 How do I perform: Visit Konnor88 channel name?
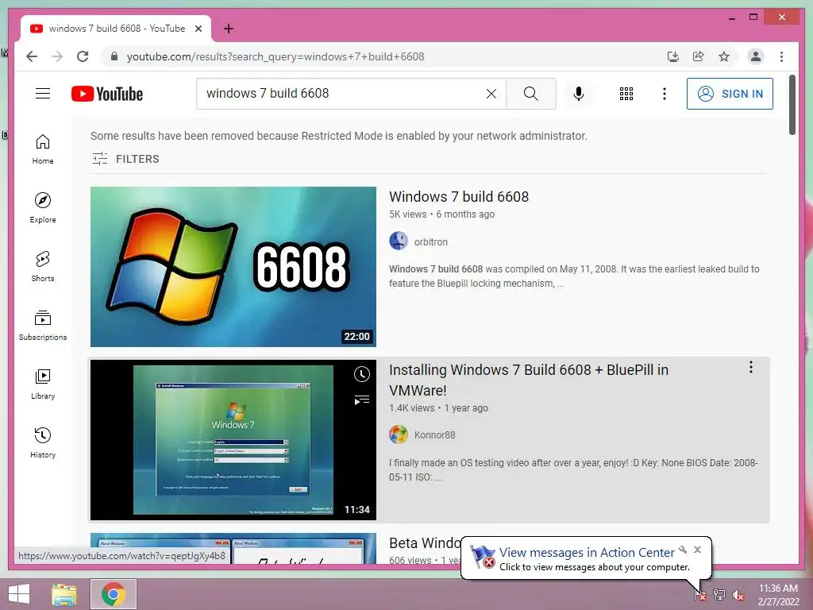pos(434,434)
